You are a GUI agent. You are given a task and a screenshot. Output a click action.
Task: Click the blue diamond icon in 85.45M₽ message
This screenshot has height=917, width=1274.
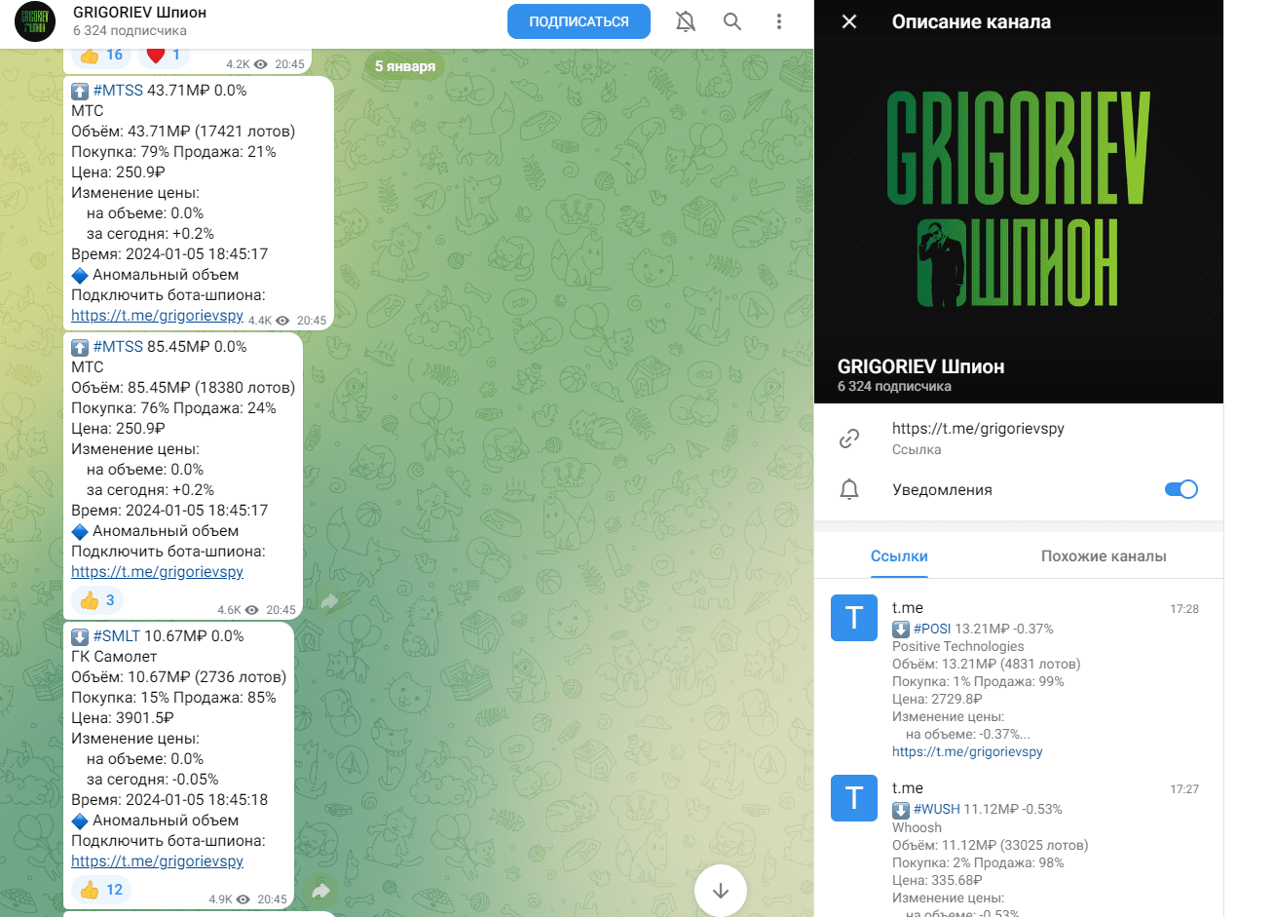pyautogui.click(x=80, y=531)
